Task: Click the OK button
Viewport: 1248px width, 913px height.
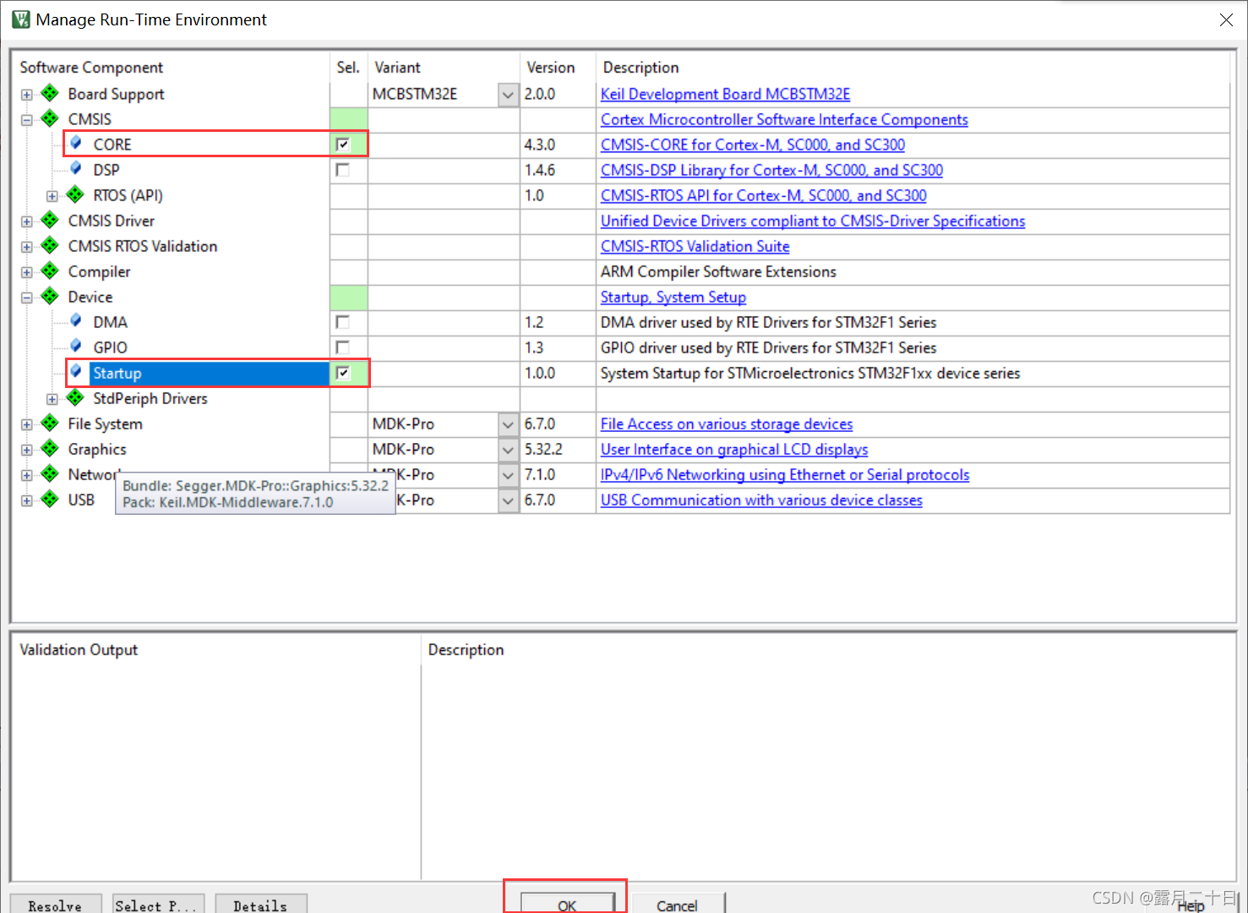Action: pos(567,903)
